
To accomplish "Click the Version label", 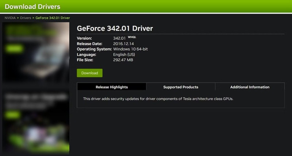I will 84,38.
